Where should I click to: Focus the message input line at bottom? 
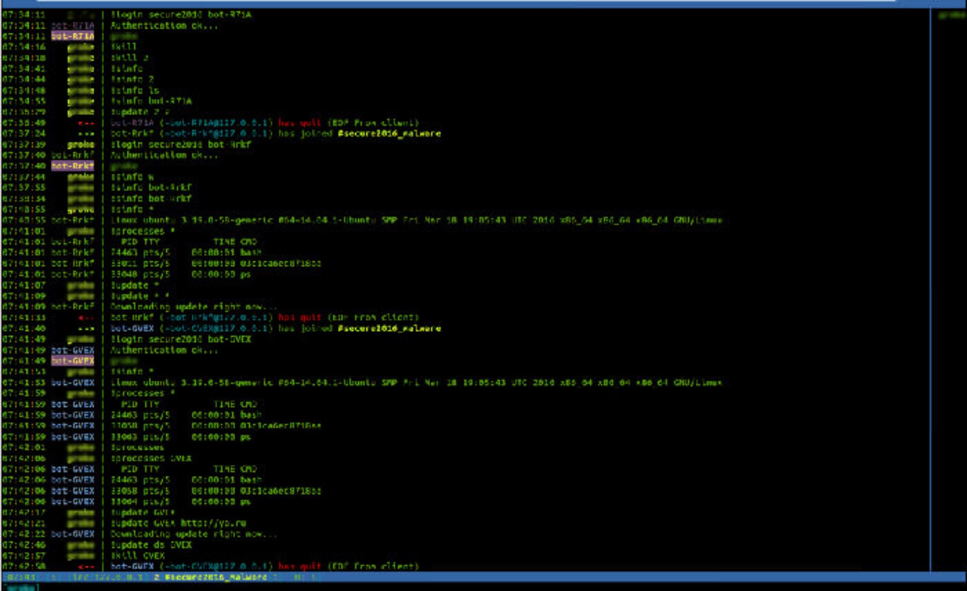click(x=483, y=587)
